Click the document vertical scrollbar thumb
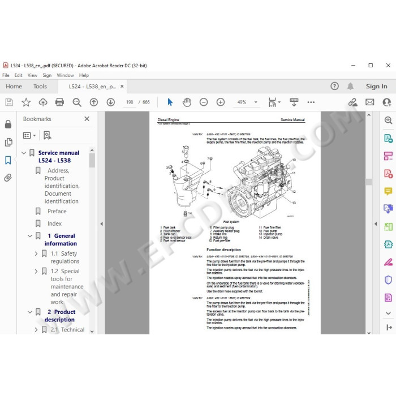Screen dimensions: 396x396 [369, 182]
